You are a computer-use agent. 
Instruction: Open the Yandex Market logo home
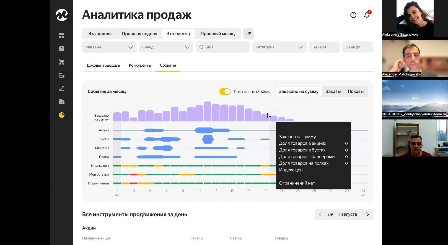pos(62,15)
